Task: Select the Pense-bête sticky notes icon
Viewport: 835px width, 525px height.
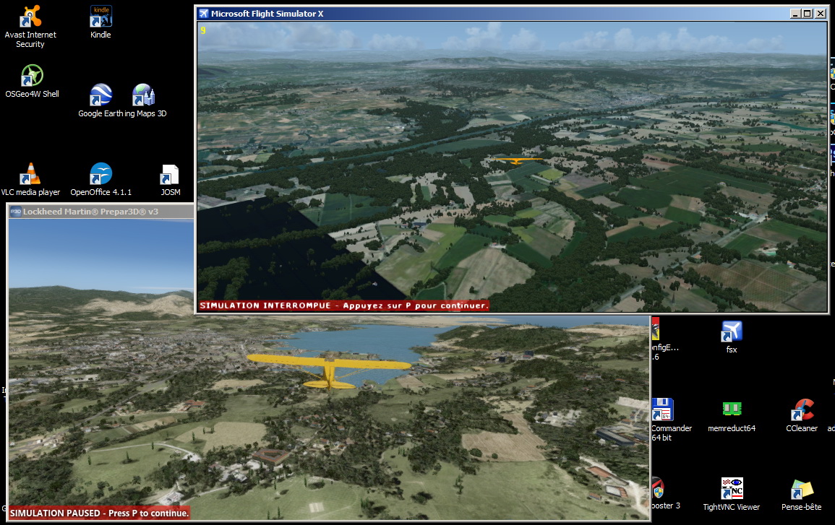Action: click(x=802, y=489)
